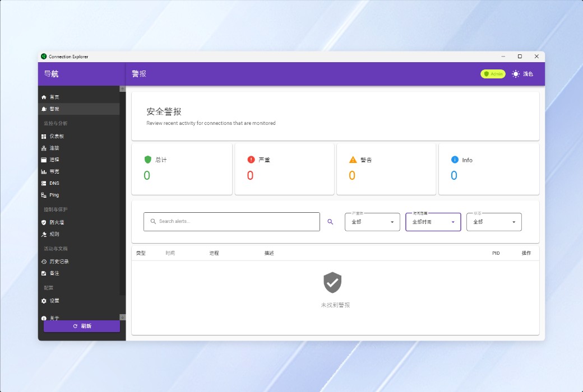The image size is (583, 392).
Task: Open the 严重性 severity dropdown
Action: pos(372,222)
